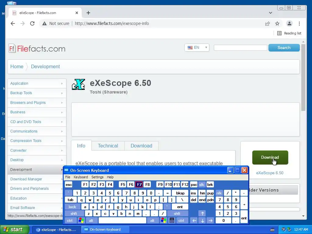Viewport: 312px width, 234px height.
Task: Click the scrollbar down arrow
Action: [303, 216]
